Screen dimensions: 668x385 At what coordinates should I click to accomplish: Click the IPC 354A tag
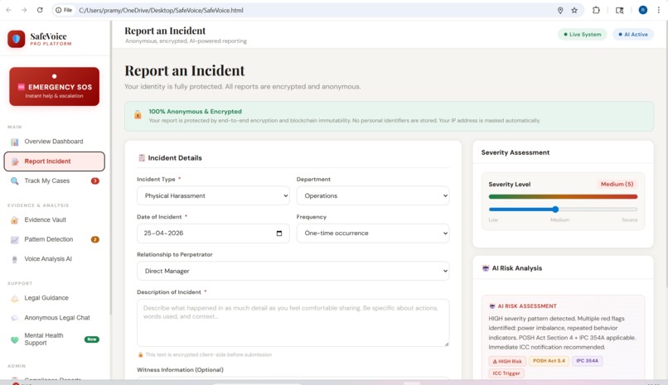tap(587, 361)
